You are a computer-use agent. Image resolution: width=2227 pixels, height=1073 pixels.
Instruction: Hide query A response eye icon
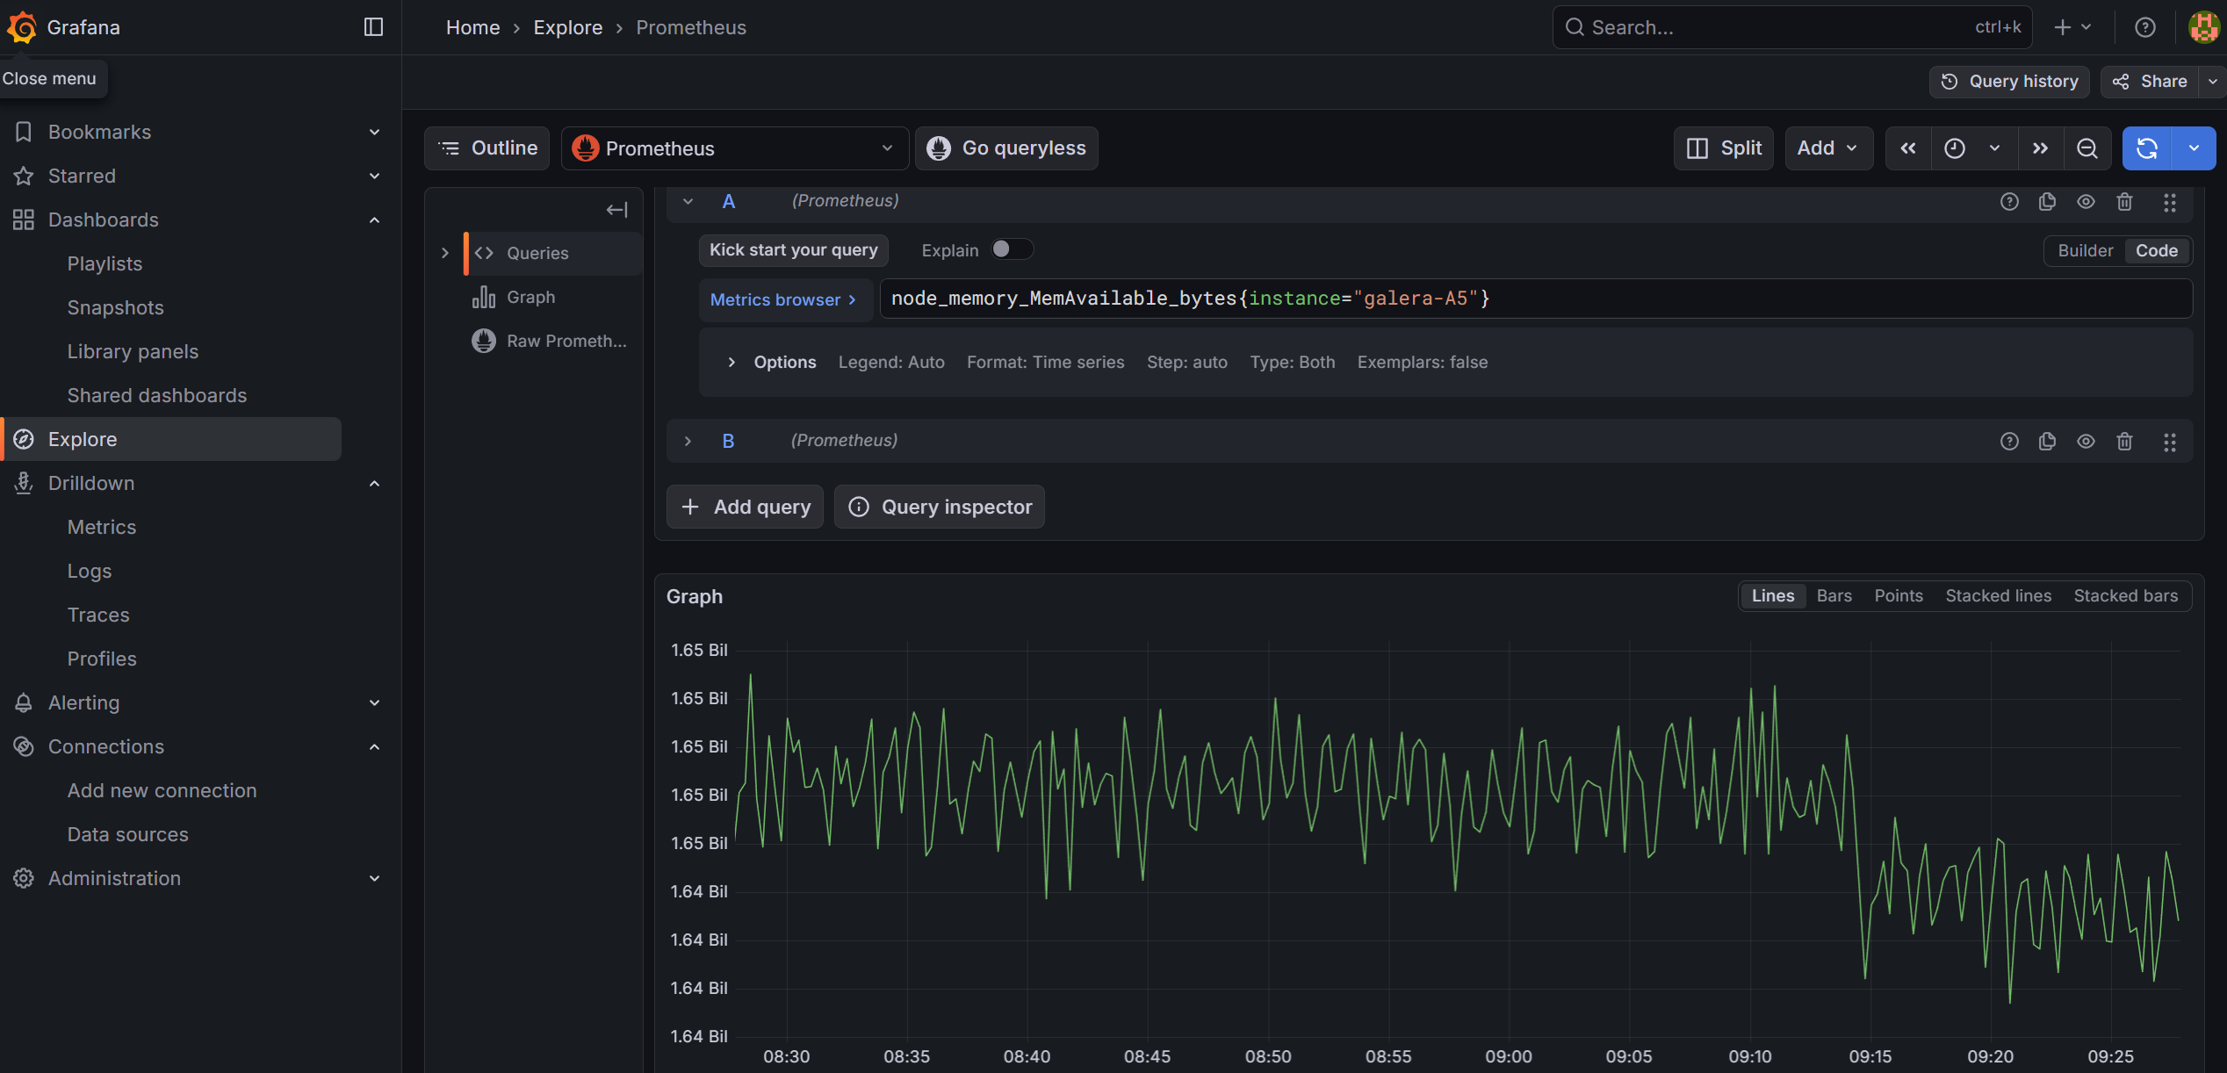2086,202
